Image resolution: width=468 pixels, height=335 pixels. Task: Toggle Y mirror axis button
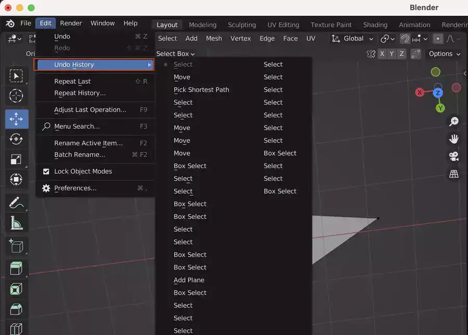[392, 54]
